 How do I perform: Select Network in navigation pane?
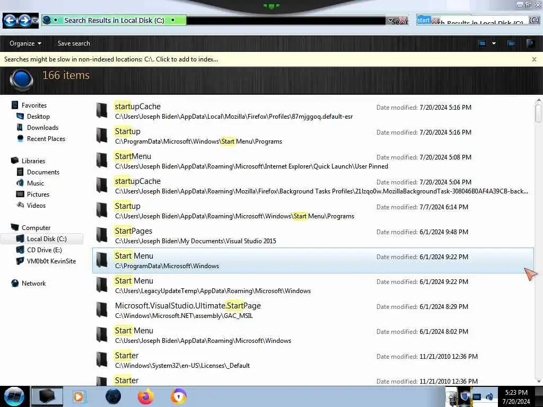pyautogui.click(x=33, y=283)
